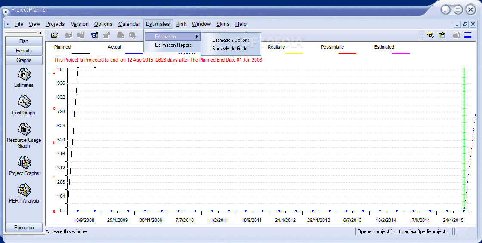Click the 29/11/2012 date axis label
482x243 pixels.
(x=318, y=220)
